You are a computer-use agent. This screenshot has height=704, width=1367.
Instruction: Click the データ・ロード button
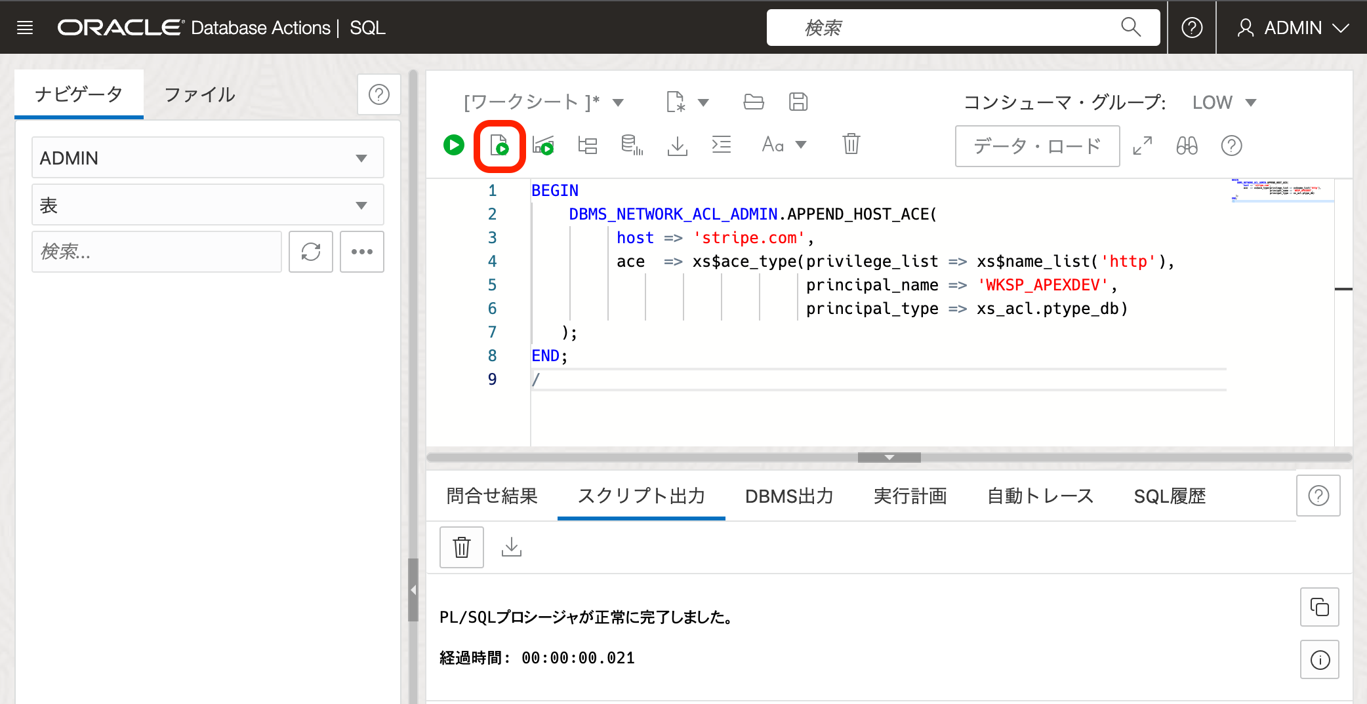pyautogui.click(x=1038, y=146)
